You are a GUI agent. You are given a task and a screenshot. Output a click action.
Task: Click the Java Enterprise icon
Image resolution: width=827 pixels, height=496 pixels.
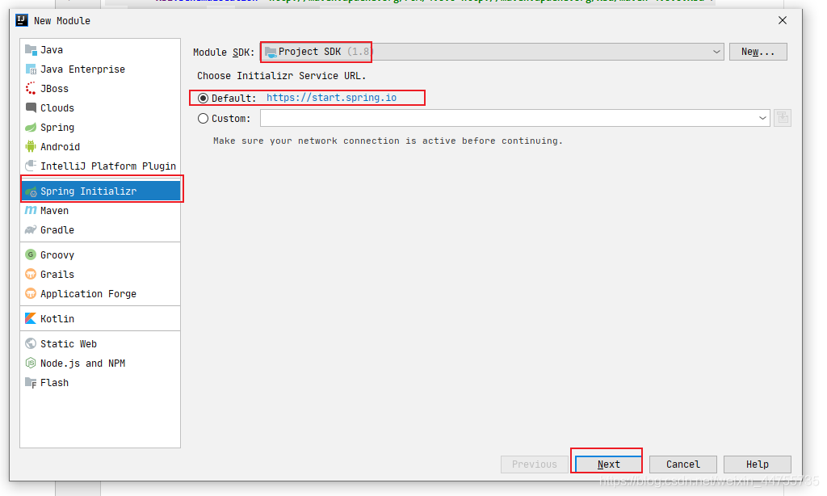point(31,69)
